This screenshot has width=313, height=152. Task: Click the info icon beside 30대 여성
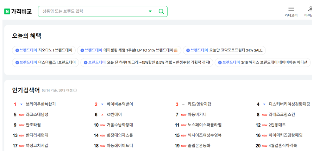(75, 90)
